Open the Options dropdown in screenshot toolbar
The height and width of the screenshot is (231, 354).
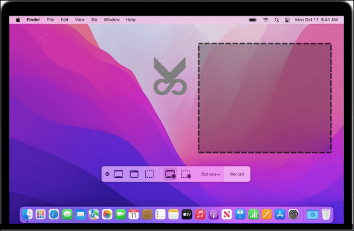click(x=210, y=174)
